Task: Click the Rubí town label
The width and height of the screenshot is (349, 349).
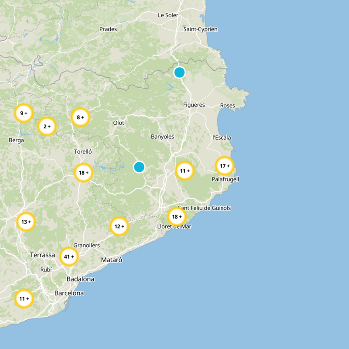Action: click(46, 270)
